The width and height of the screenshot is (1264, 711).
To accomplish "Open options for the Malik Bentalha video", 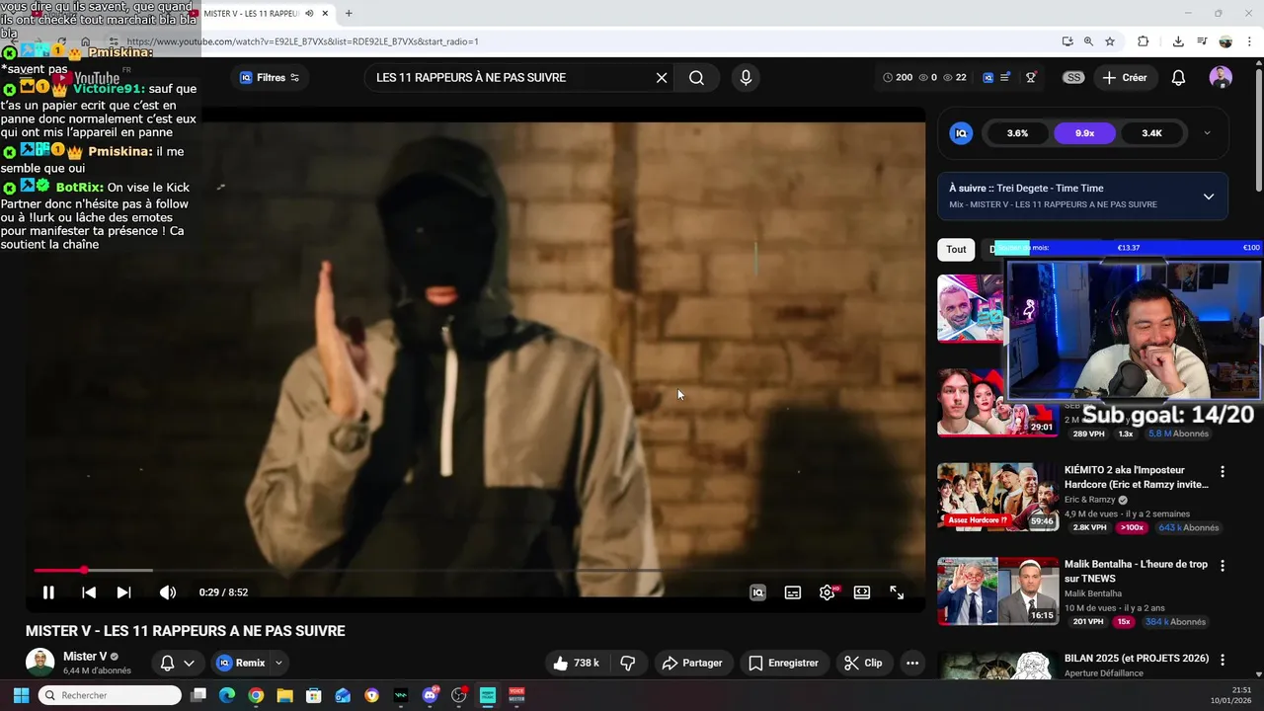I will point(1223,567).
